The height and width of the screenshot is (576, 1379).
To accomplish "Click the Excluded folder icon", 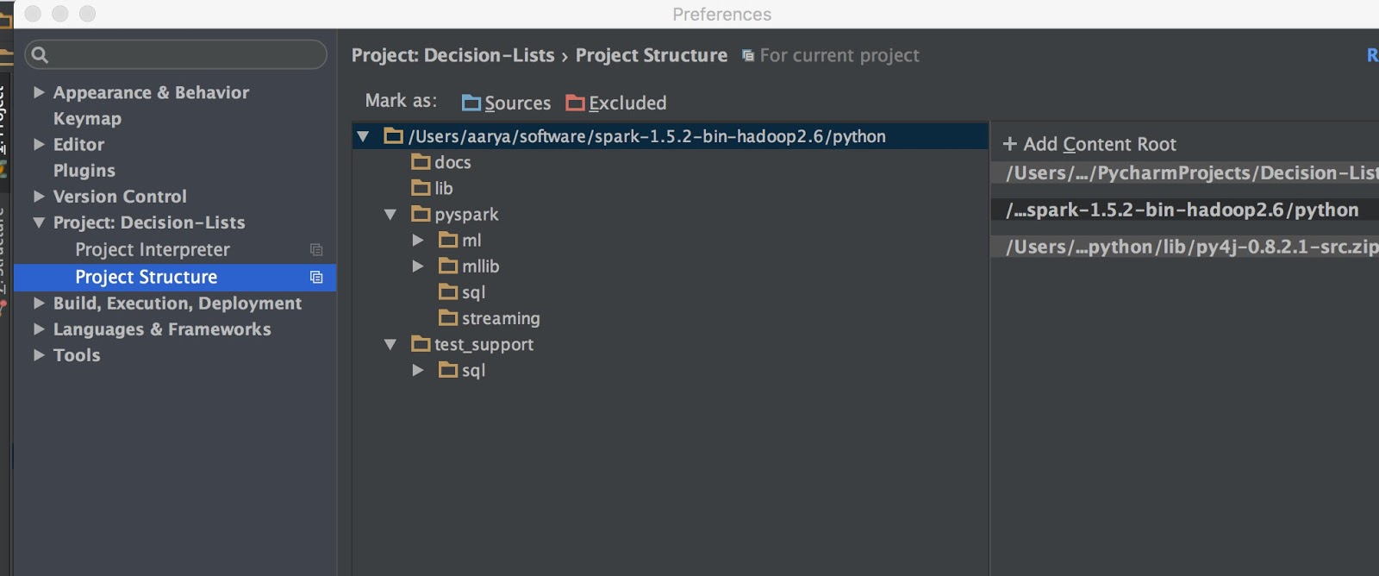I will tap(575, 103).
